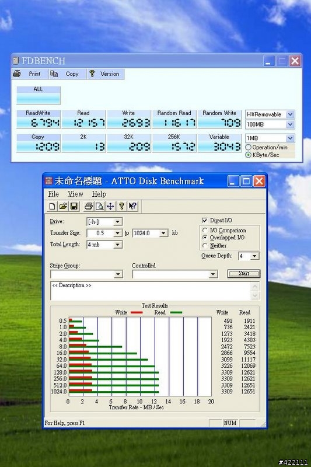311x467 pixels.
Task: Click write value 491 for 0.5 row
Action: click(x=228, y=320)
